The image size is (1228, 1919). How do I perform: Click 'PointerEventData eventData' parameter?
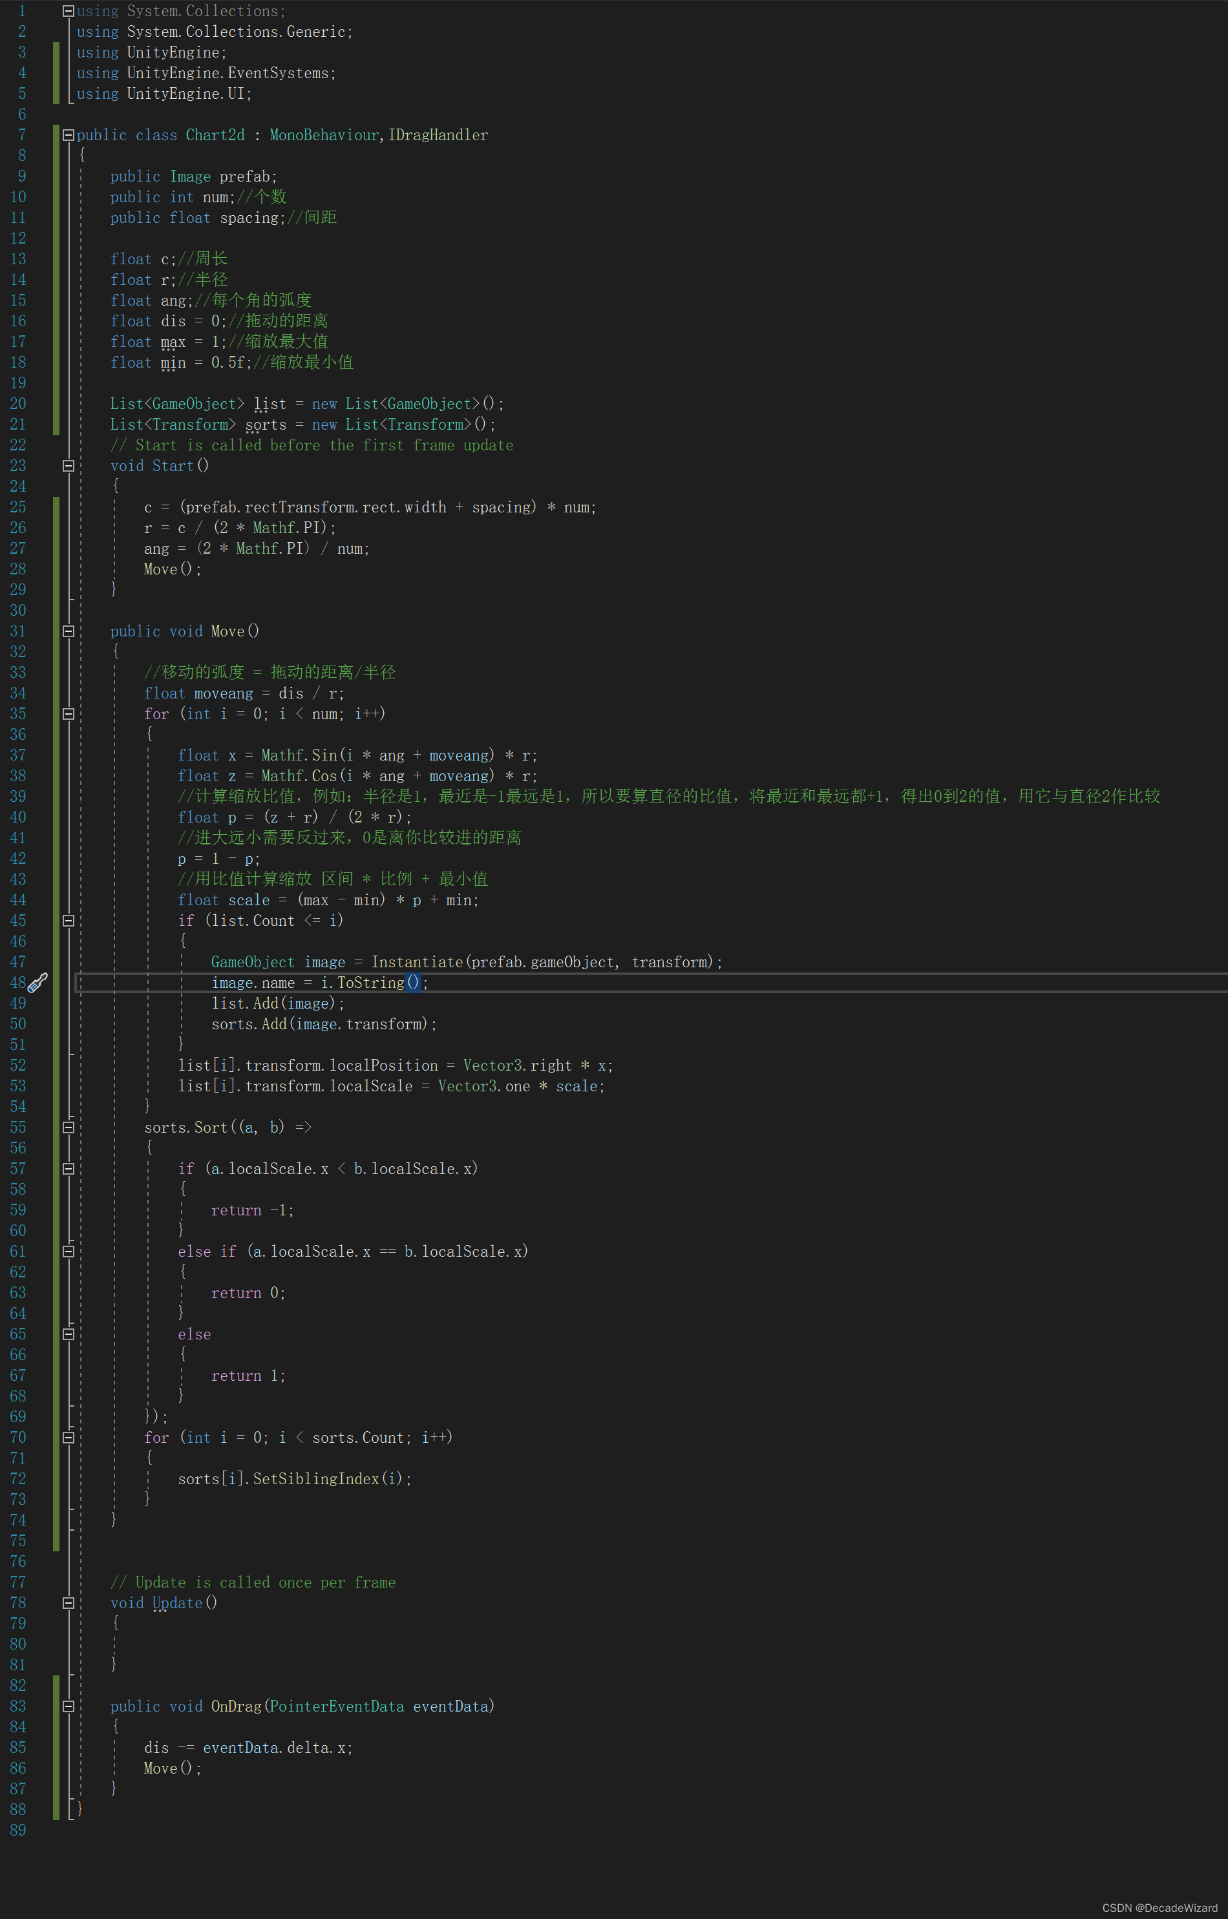379,1706
